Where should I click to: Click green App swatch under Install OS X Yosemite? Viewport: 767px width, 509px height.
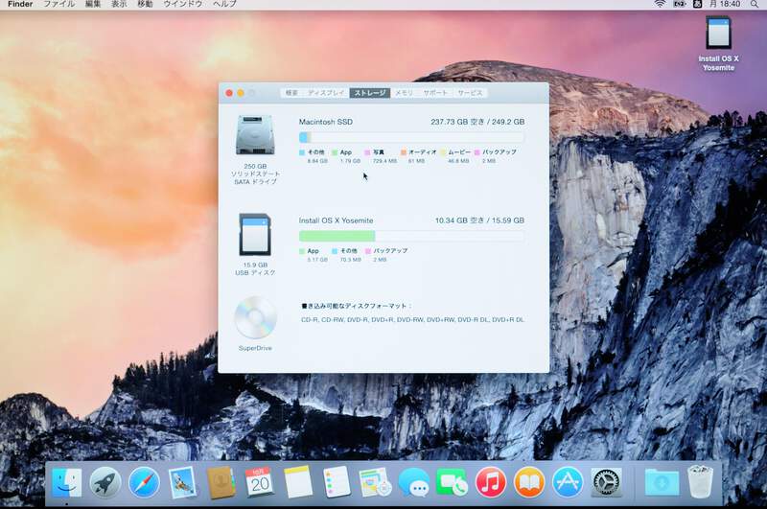coord(302,251)
